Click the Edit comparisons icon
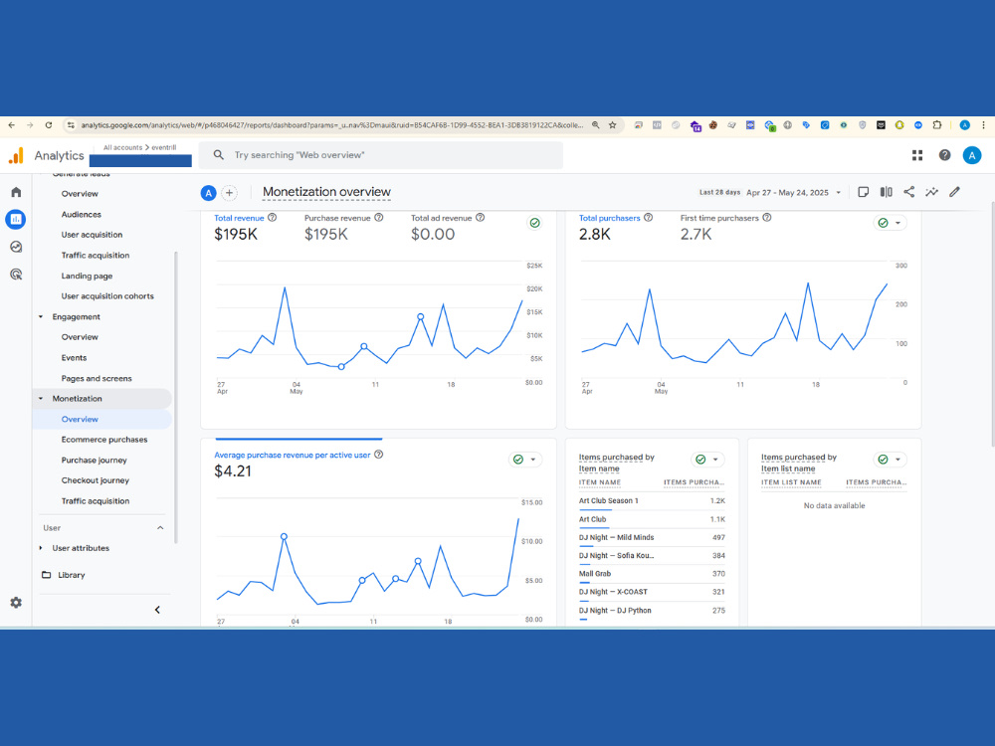The image size is (995, 746). 886,192
